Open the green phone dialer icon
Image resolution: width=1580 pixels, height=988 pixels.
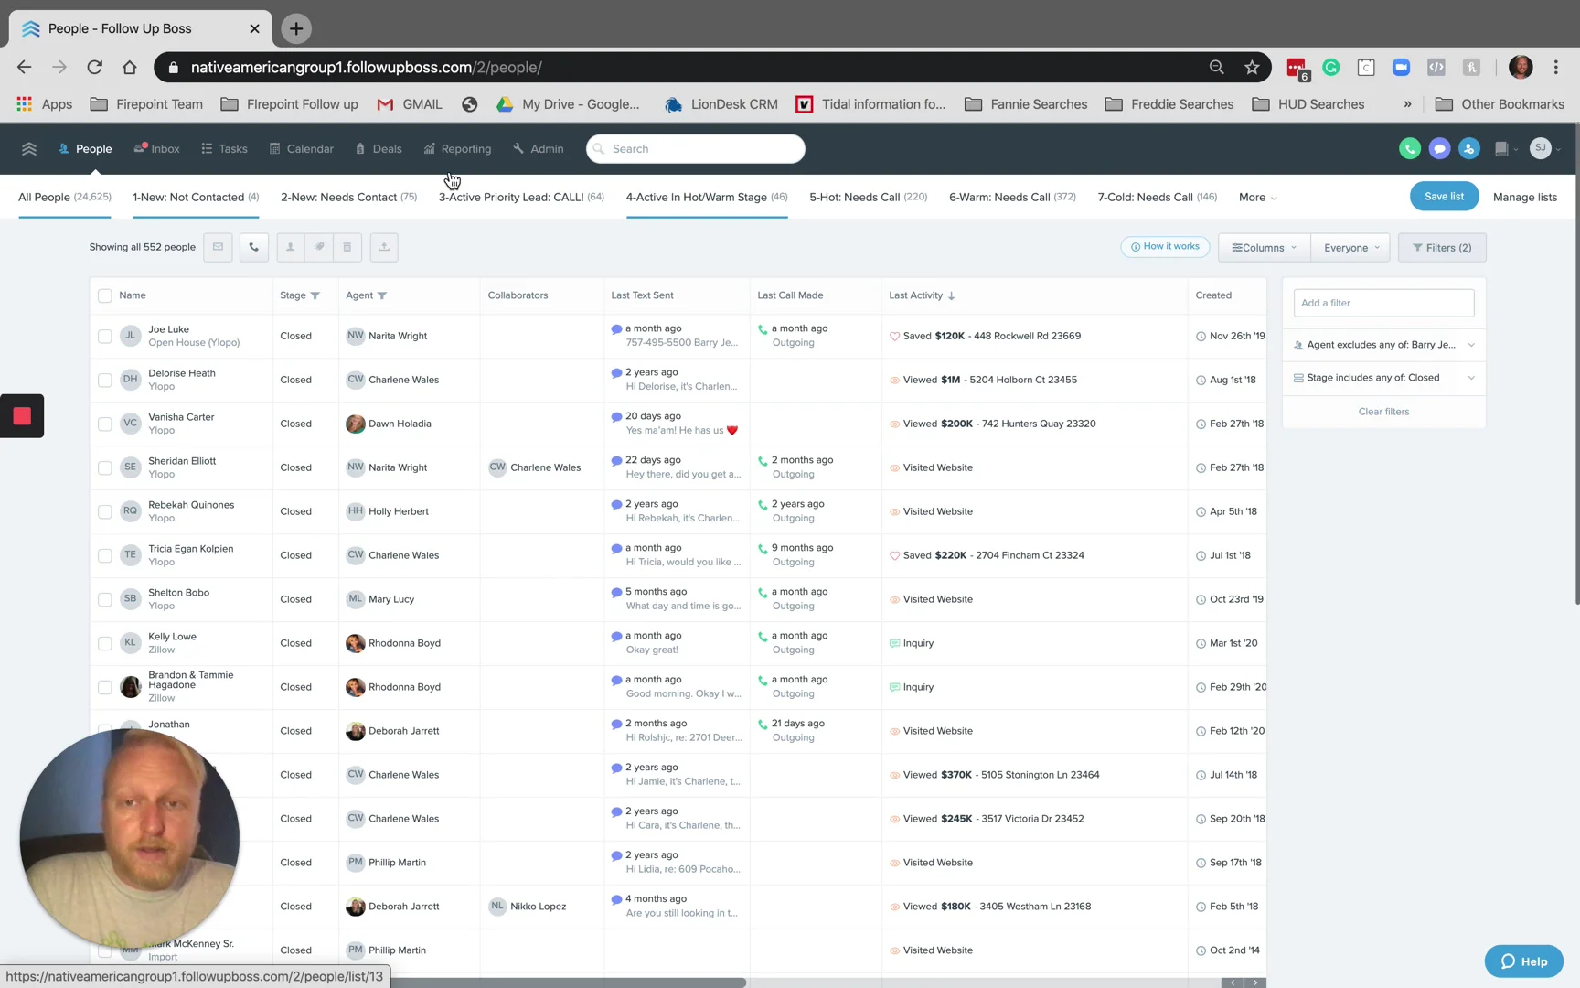click(x=1409, y=147)
